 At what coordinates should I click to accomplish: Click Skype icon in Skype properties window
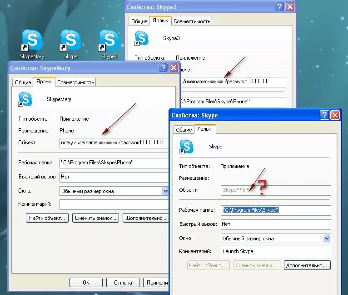point(186,147)
